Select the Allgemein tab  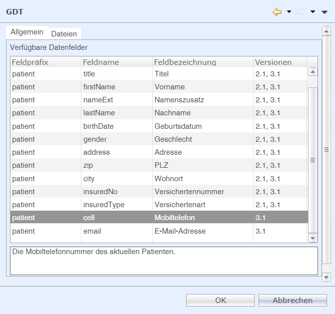coord(27,32)
